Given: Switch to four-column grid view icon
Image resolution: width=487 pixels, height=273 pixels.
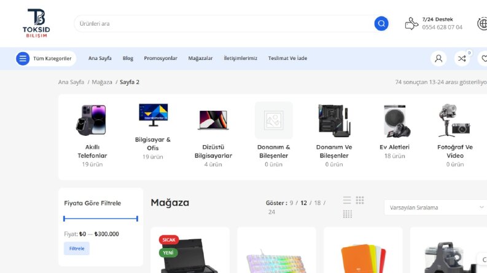Looking at the screenshot, I should 347,214.
